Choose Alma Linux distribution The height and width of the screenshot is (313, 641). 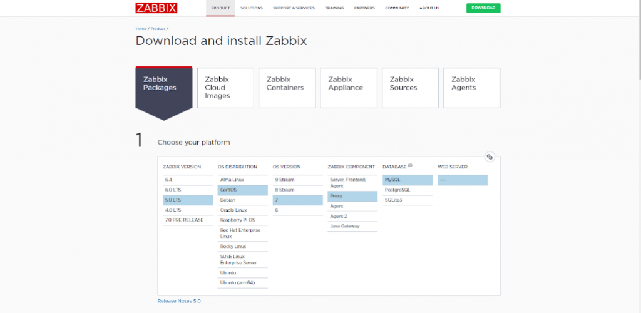[x=242, y=180]
